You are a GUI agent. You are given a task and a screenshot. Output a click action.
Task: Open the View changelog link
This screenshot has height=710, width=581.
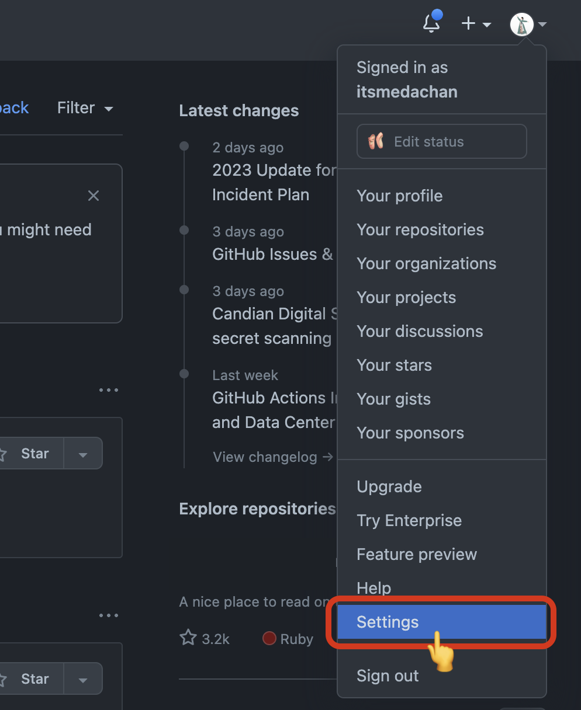(266, 457)
